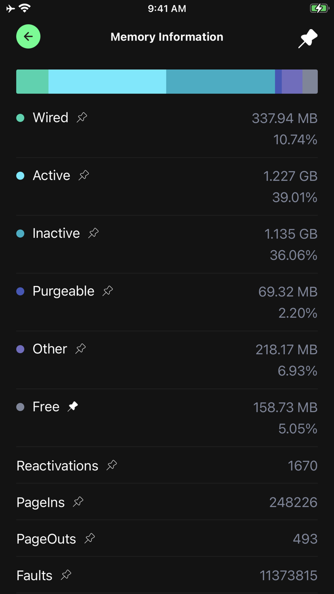Unpin the Free memory row
Image resolution: width=334 pixels, height=594 pixels.
[73, 406]
